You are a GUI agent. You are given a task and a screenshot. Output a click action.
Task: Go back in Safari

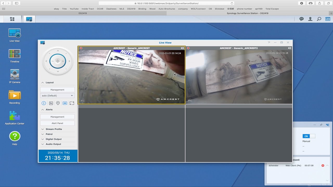(3, 3)
